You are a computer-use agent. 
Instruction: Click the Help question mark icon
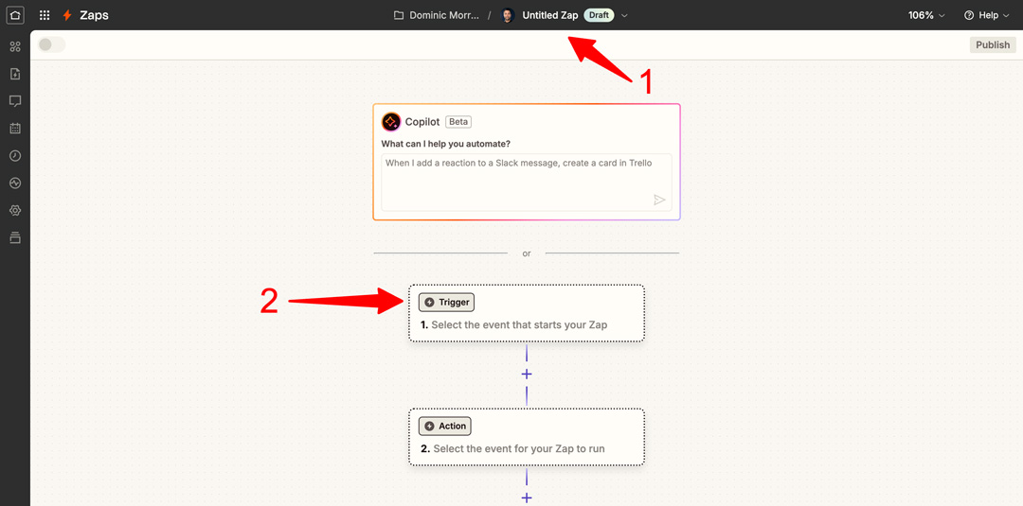(x=969, y=15)
